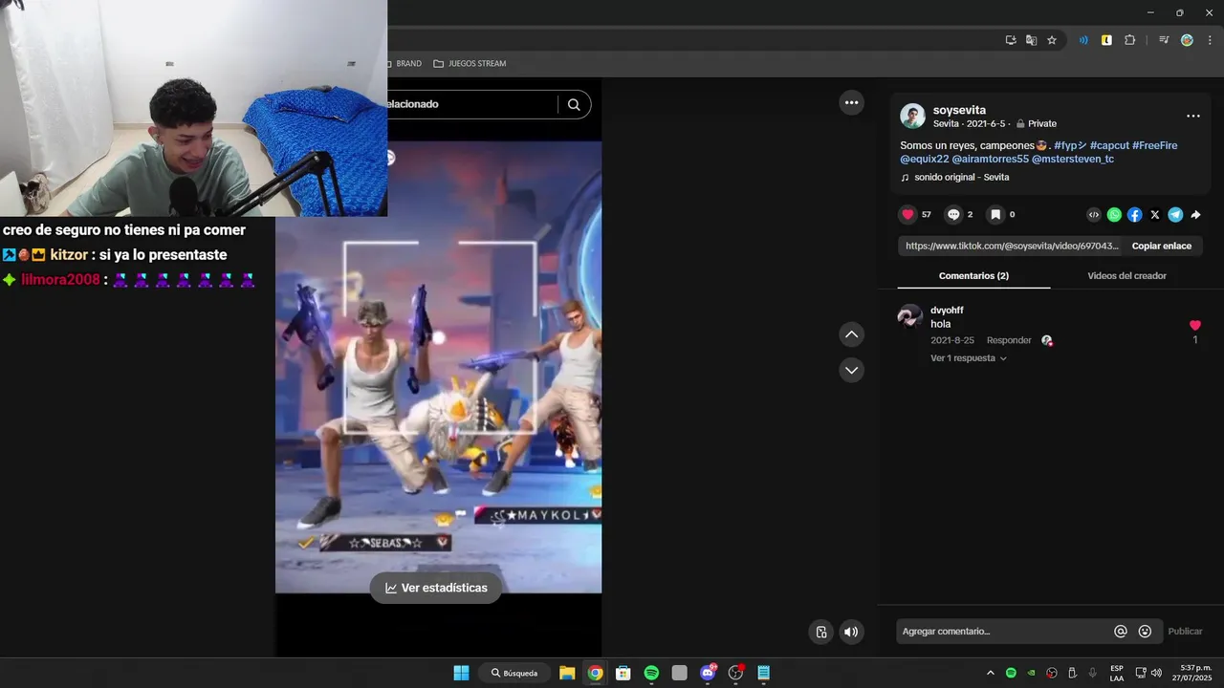Mute the video sound

point(850,632)
